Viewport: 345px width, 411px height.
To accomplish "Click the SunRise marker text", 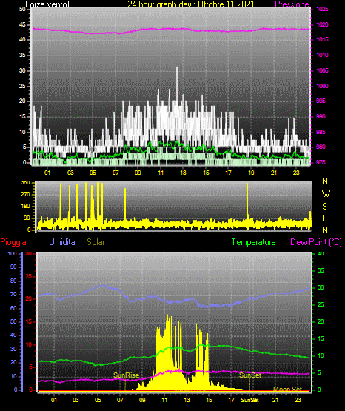I will point(127,375).
